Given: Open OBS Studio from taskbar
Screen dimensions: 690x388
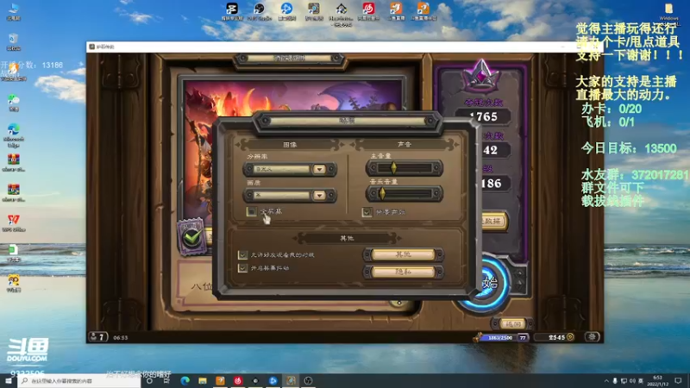Looking at the screenshot, I should (x=308, y=380).
